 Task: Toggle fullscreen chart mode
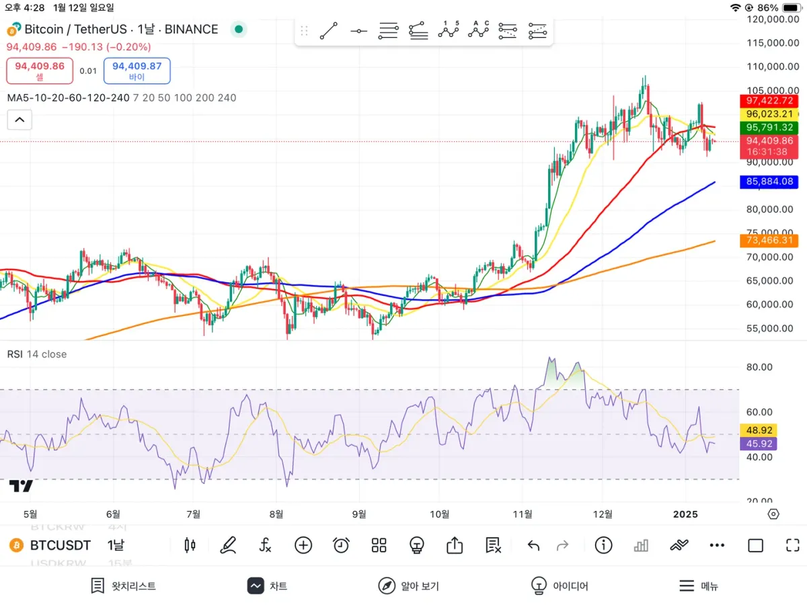793,545
